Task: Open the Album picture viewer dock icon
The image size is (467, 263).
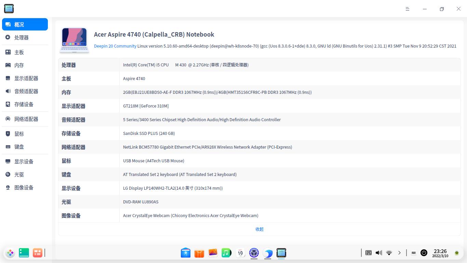Action: (213, 253)
